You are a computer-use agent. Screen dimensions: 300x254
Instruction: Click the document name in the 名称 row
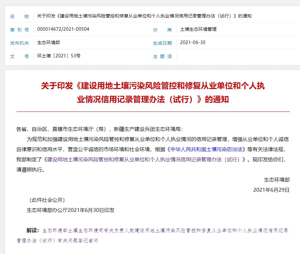tap(144, 16)
